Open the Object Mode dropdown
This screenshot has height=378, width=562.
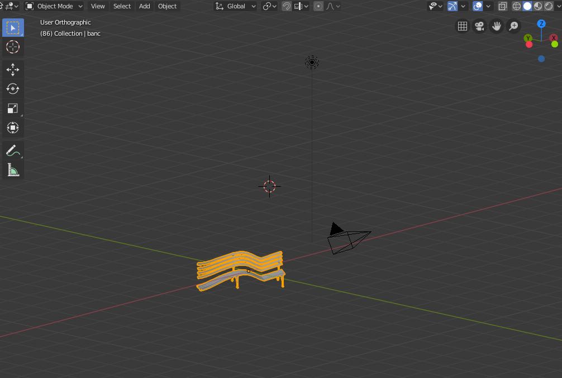[x=54, y=6]
